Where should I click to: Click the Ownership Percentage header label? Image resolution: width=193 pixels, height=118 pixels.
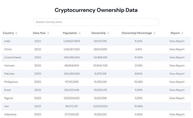pos(137,33)
